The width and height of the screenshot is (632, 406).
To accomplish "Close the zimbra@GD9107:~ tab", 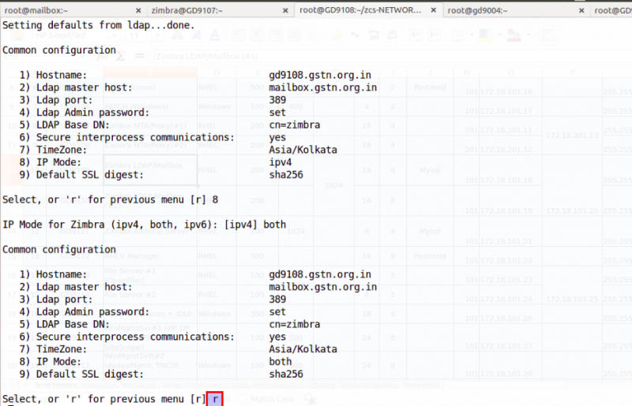I will 285,10.
